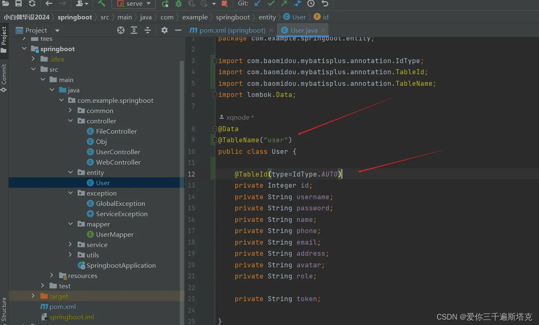Click Git push green arrow icon
The width and height of the screenshot is (539, 325).
tap(284, 3)
